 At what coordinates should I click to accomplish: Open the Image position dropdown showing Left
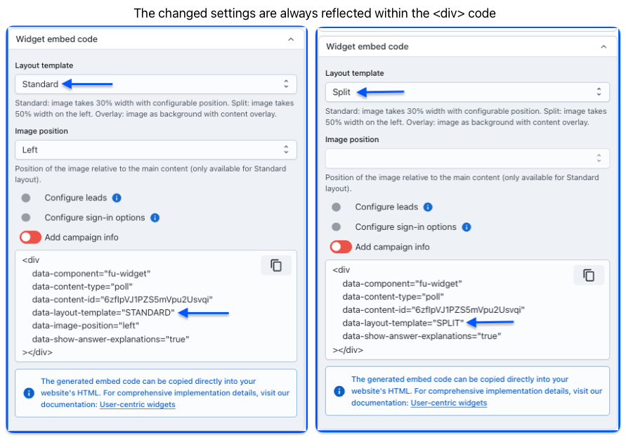156,150
